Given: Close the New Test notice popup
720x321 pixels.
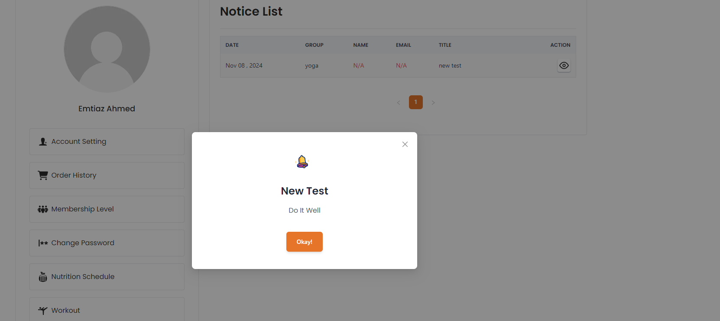Looking at the screenshot, I should [x=405, y=144].
